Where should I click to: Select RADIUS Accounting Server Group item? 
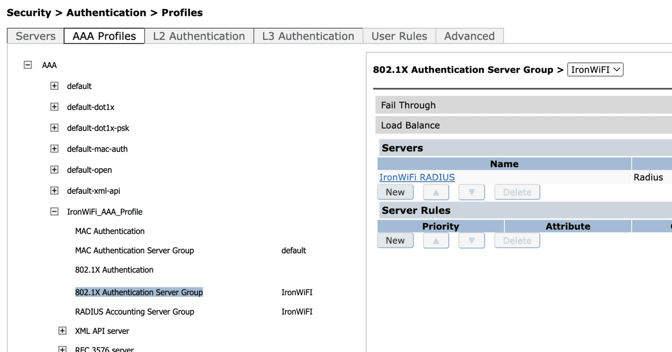(134, 312)
